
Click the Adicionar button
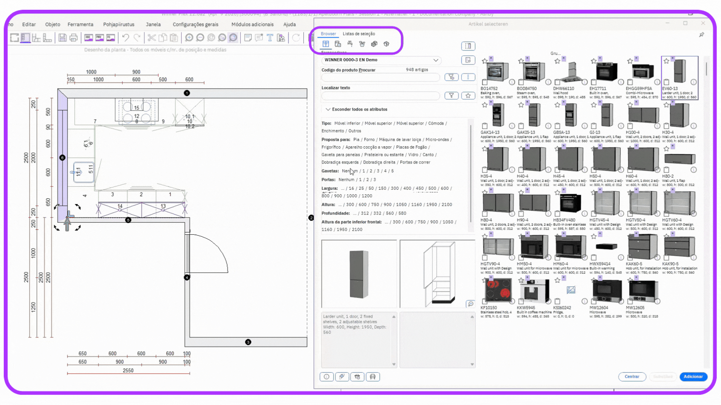(x=693, y=376)
